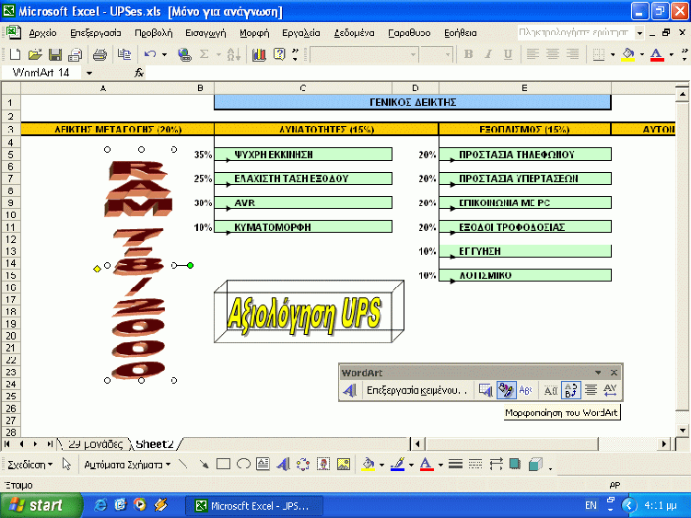This screenshot has width=691, height=518.
Task: Toggle Bold formatting button
Action: pyautogui.click(x=468, y=54)
